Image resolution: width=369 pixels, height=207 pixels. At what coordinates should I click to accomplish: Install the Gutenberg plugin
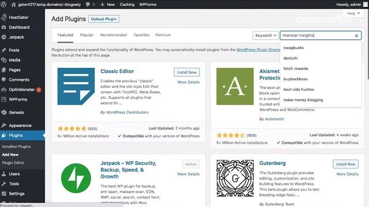click(x=346, y=164)
